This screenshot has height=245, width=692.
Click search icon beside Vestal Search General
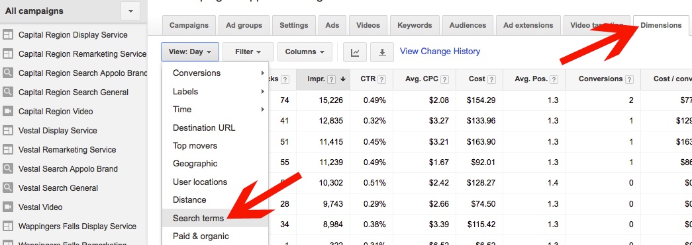pos(7,188)
